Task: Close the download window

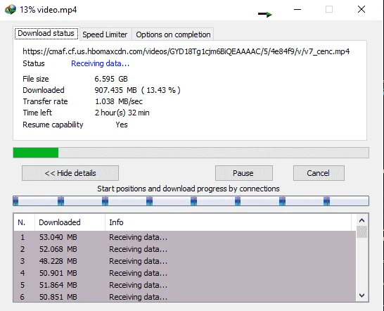Action: click(x=361, y=10)
